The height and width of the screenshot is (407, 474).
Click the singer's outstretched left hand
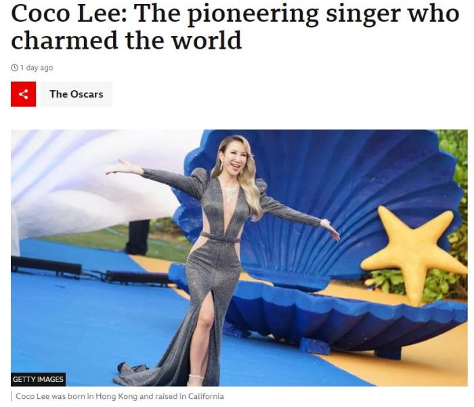[331, 229]
